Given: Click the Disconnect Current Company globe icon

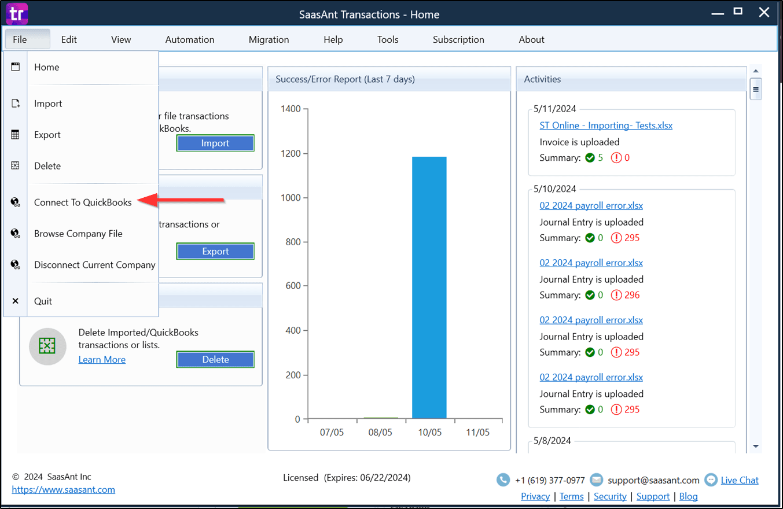Looking at the screenshot, I should (x=16, y=264).
